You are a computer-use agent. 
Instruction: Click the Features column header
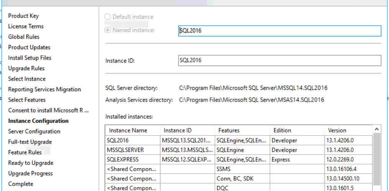tap(229, 130)
